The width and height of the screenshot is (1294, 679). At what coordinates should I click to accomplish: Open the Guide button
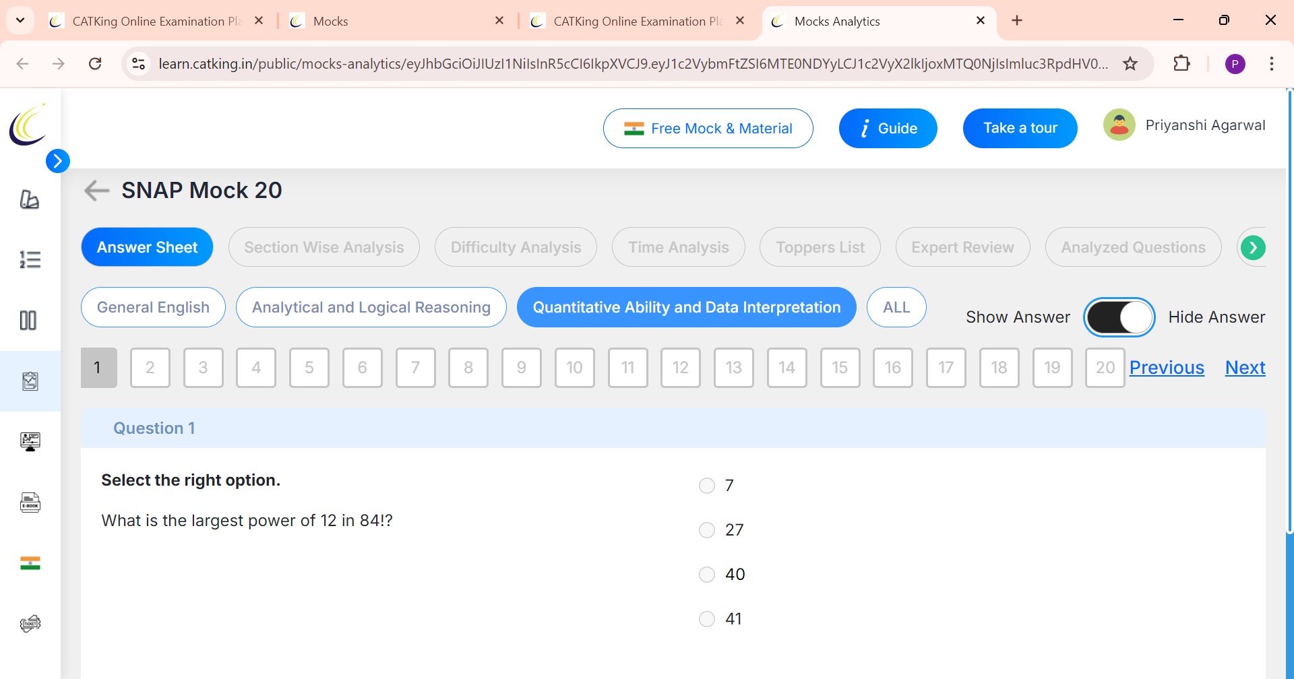tap(888, 129)
